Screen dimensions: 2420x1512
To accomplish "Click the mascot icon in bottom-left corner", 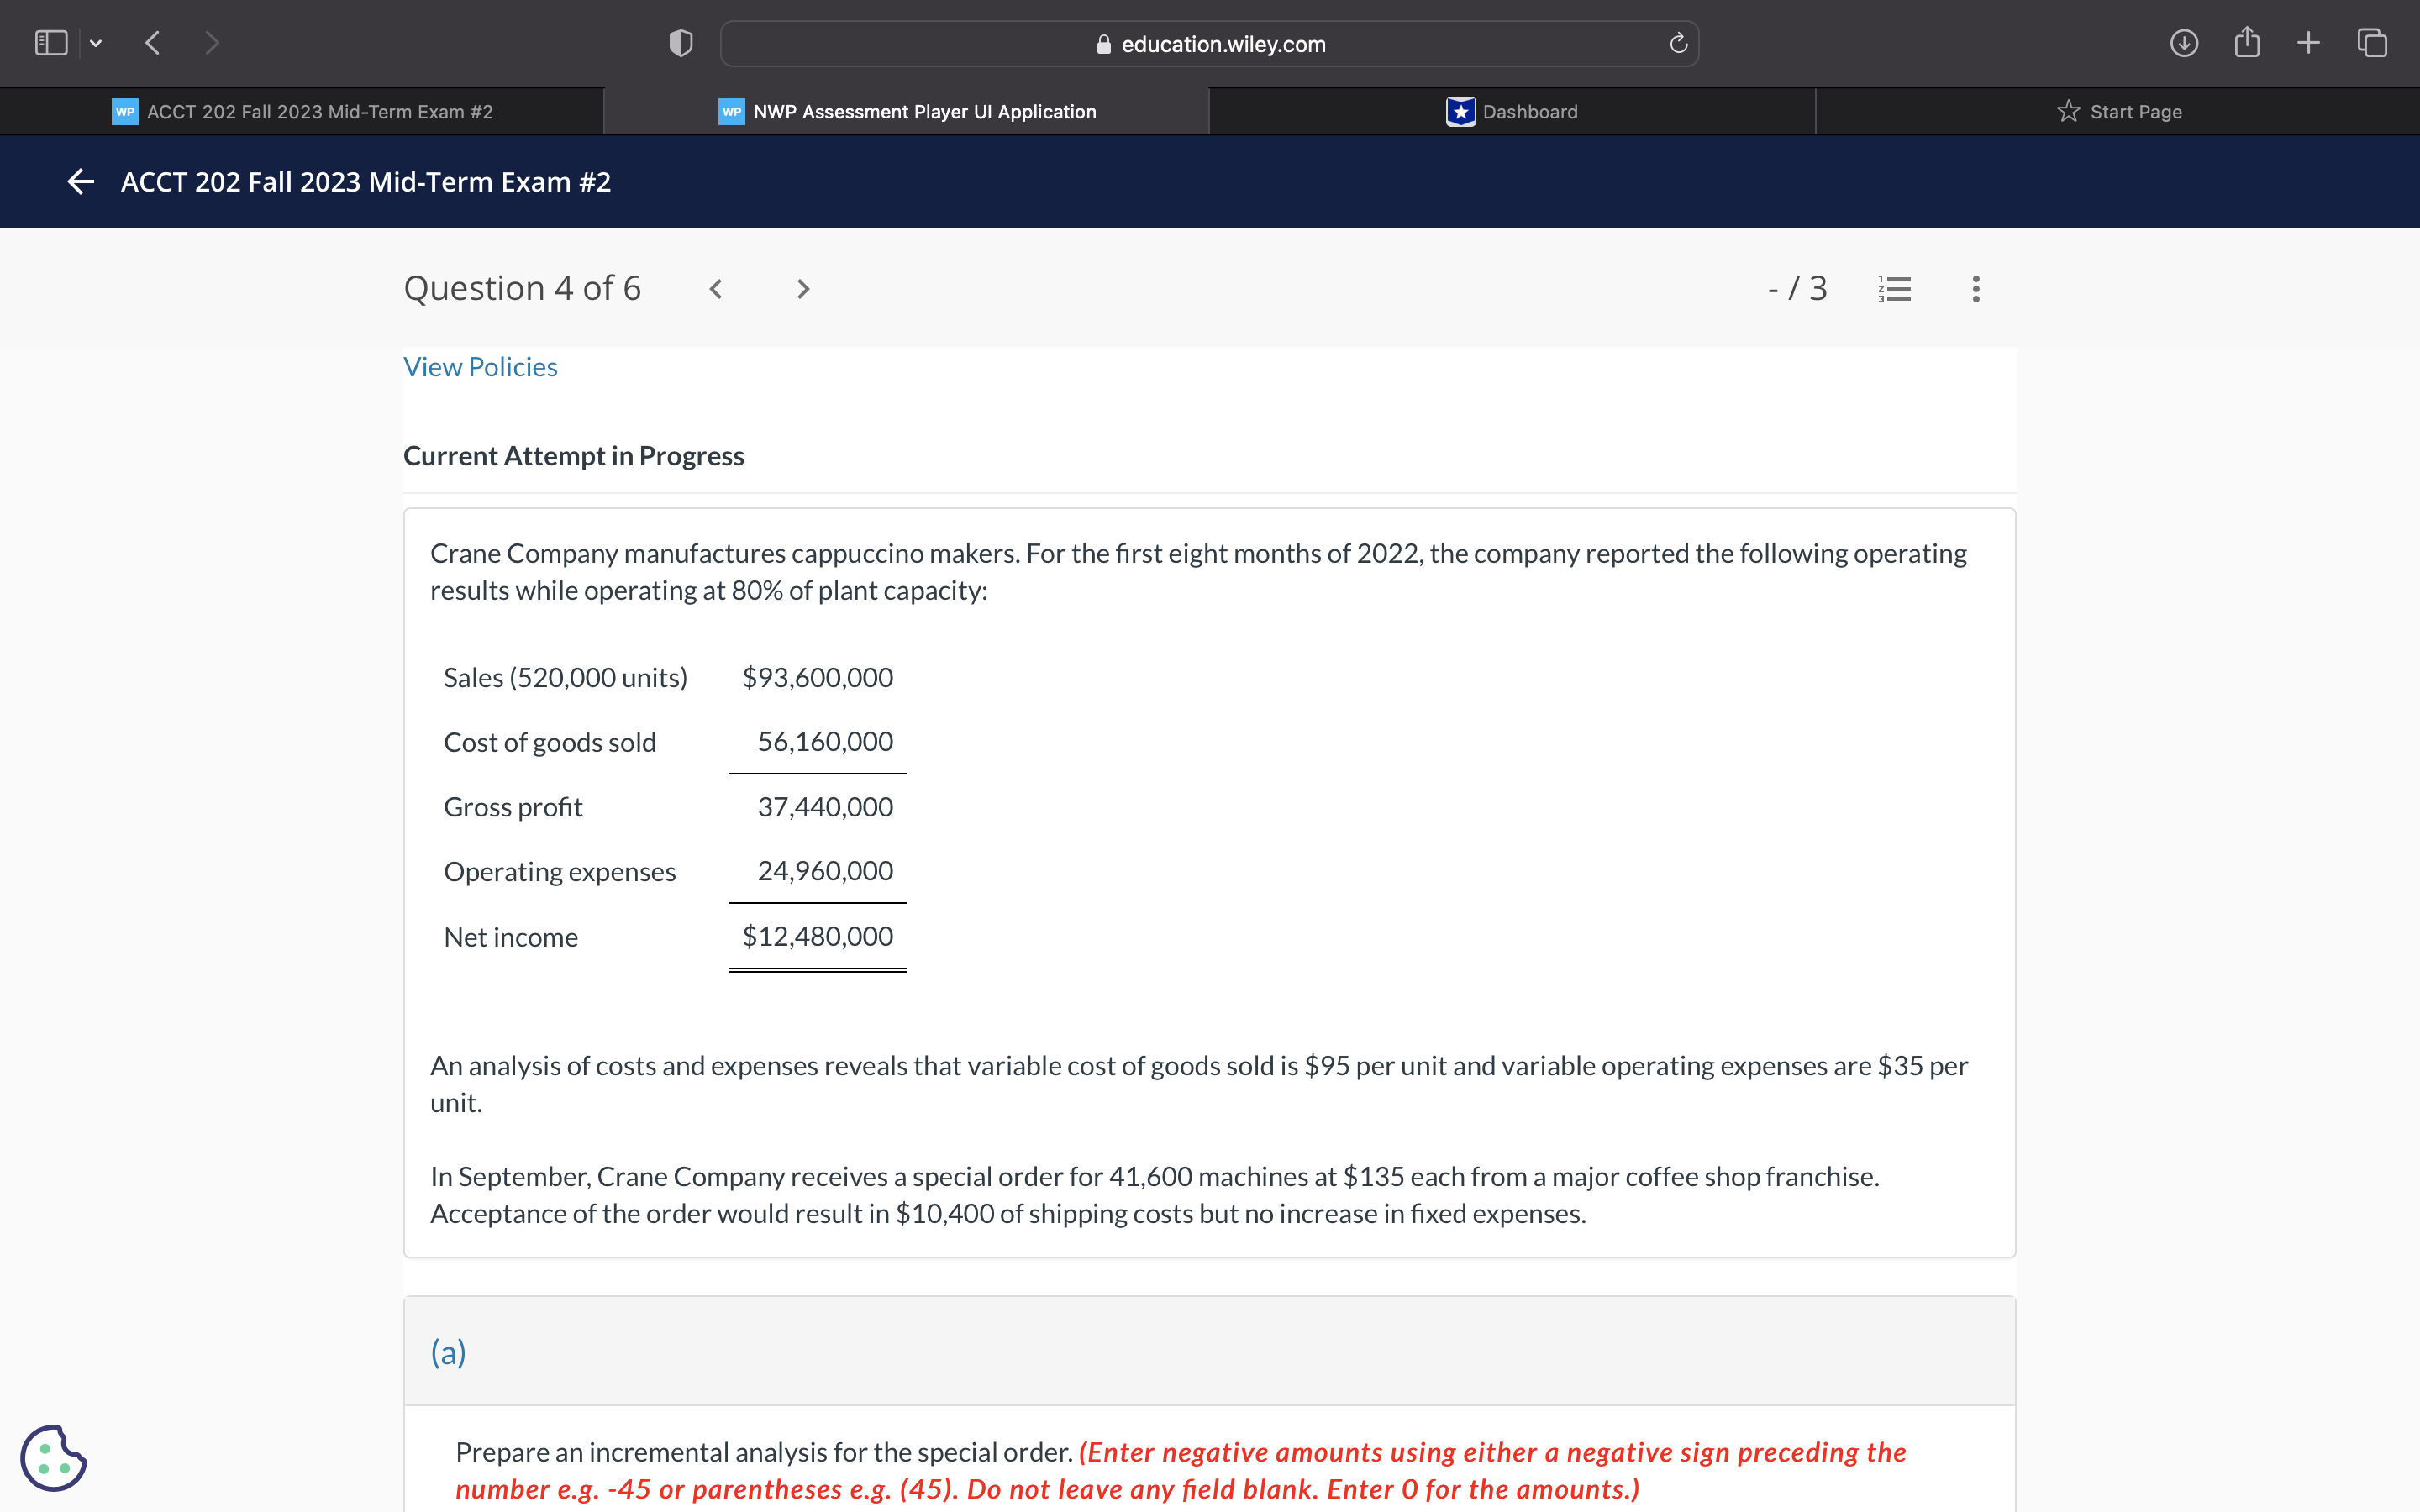I will click(x=55, y=1458).
